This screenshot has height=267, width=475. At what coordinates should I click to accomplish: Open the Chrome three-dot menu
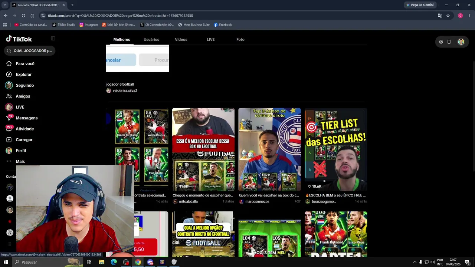[x=469, y=16]
